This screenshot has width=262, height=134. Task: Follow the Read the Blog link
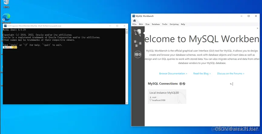click(x=202, y=74)
